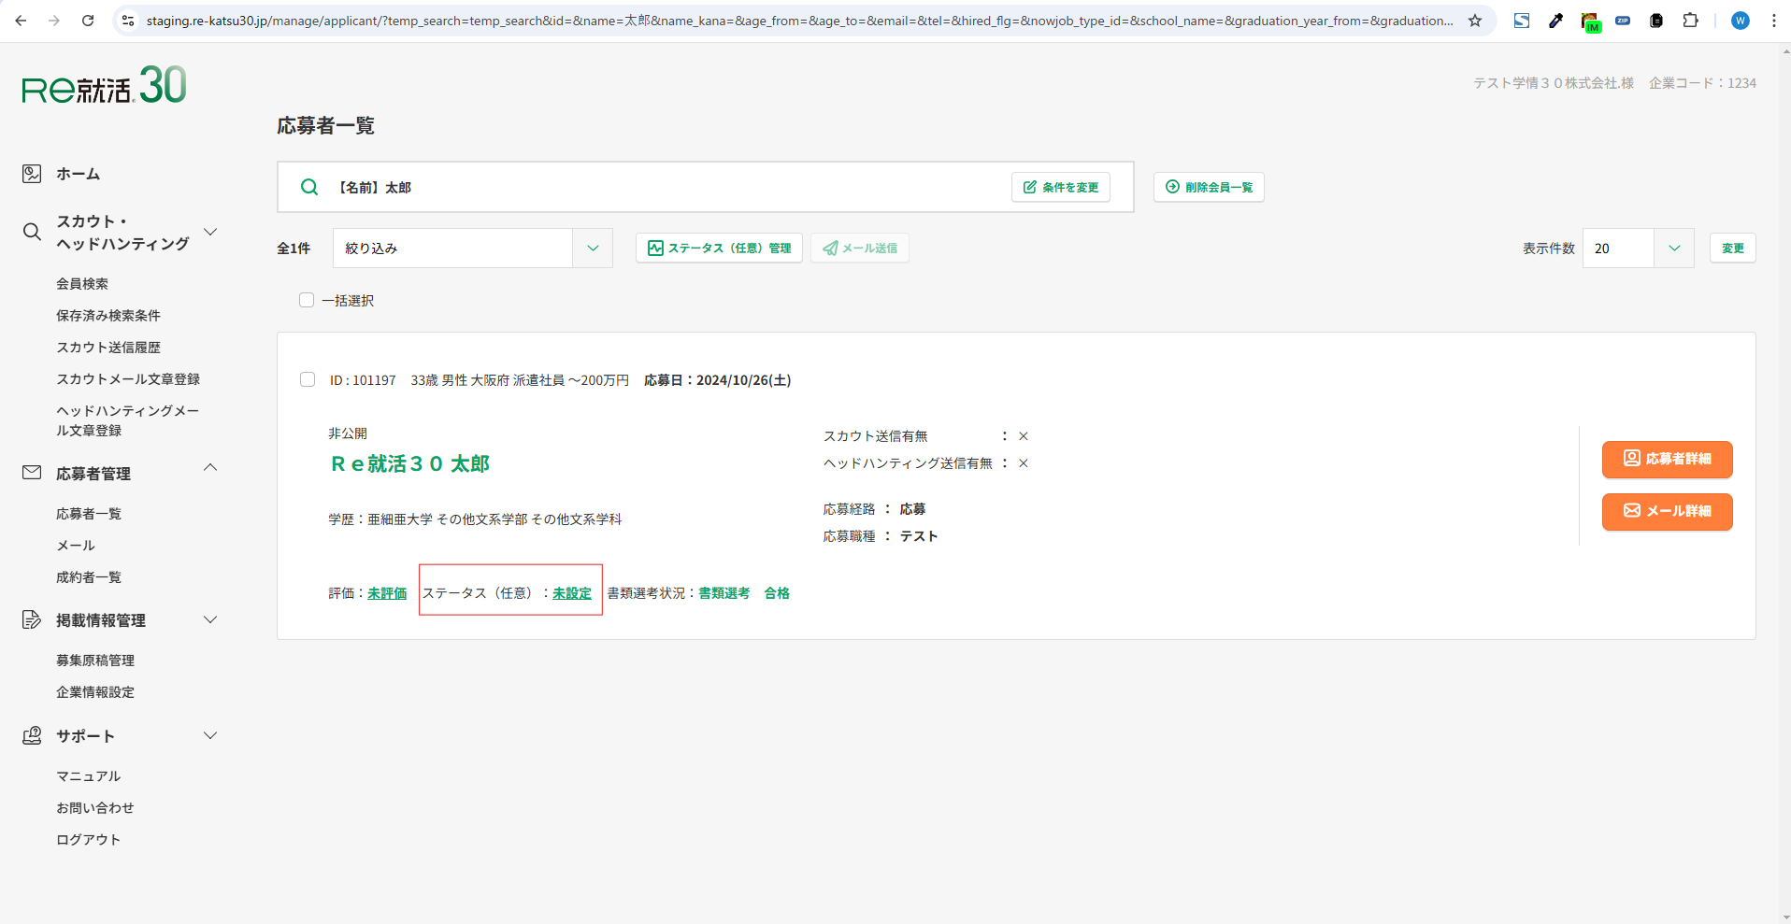Collapse スカウト・ヘッドハンティング section chevron
Screen dimensions: 1791x924
click(x=210, y=232)
